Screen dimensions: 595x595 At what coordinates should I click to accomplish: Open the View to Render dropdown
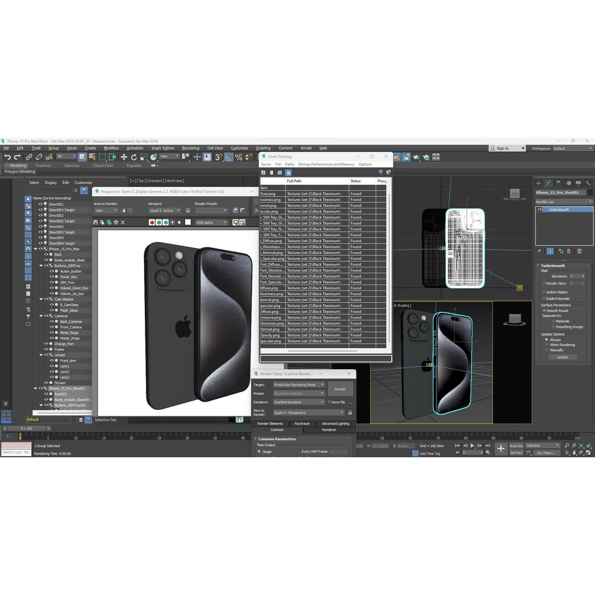(309, 413)
